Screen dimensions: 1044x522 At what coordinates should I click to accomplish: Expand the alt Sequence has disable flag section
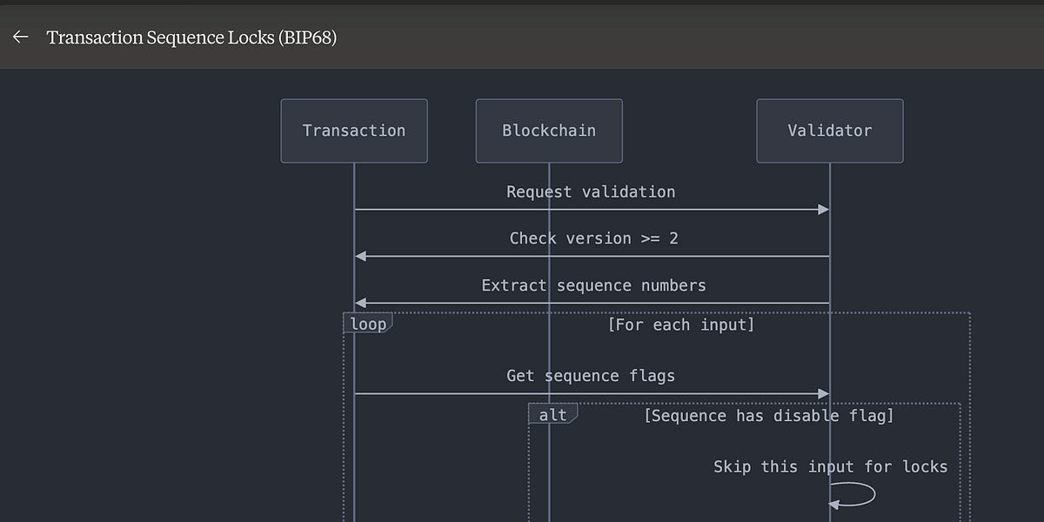pos(767,415)
